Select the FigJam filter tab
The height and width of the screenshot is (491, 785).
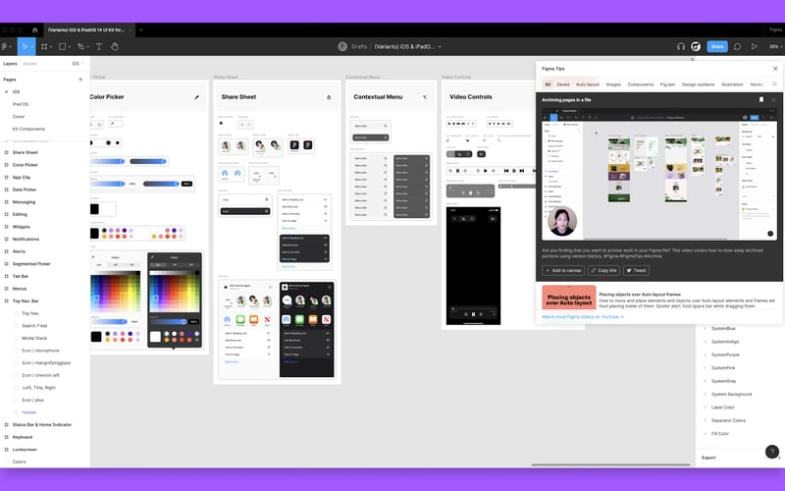coord(667,84)
